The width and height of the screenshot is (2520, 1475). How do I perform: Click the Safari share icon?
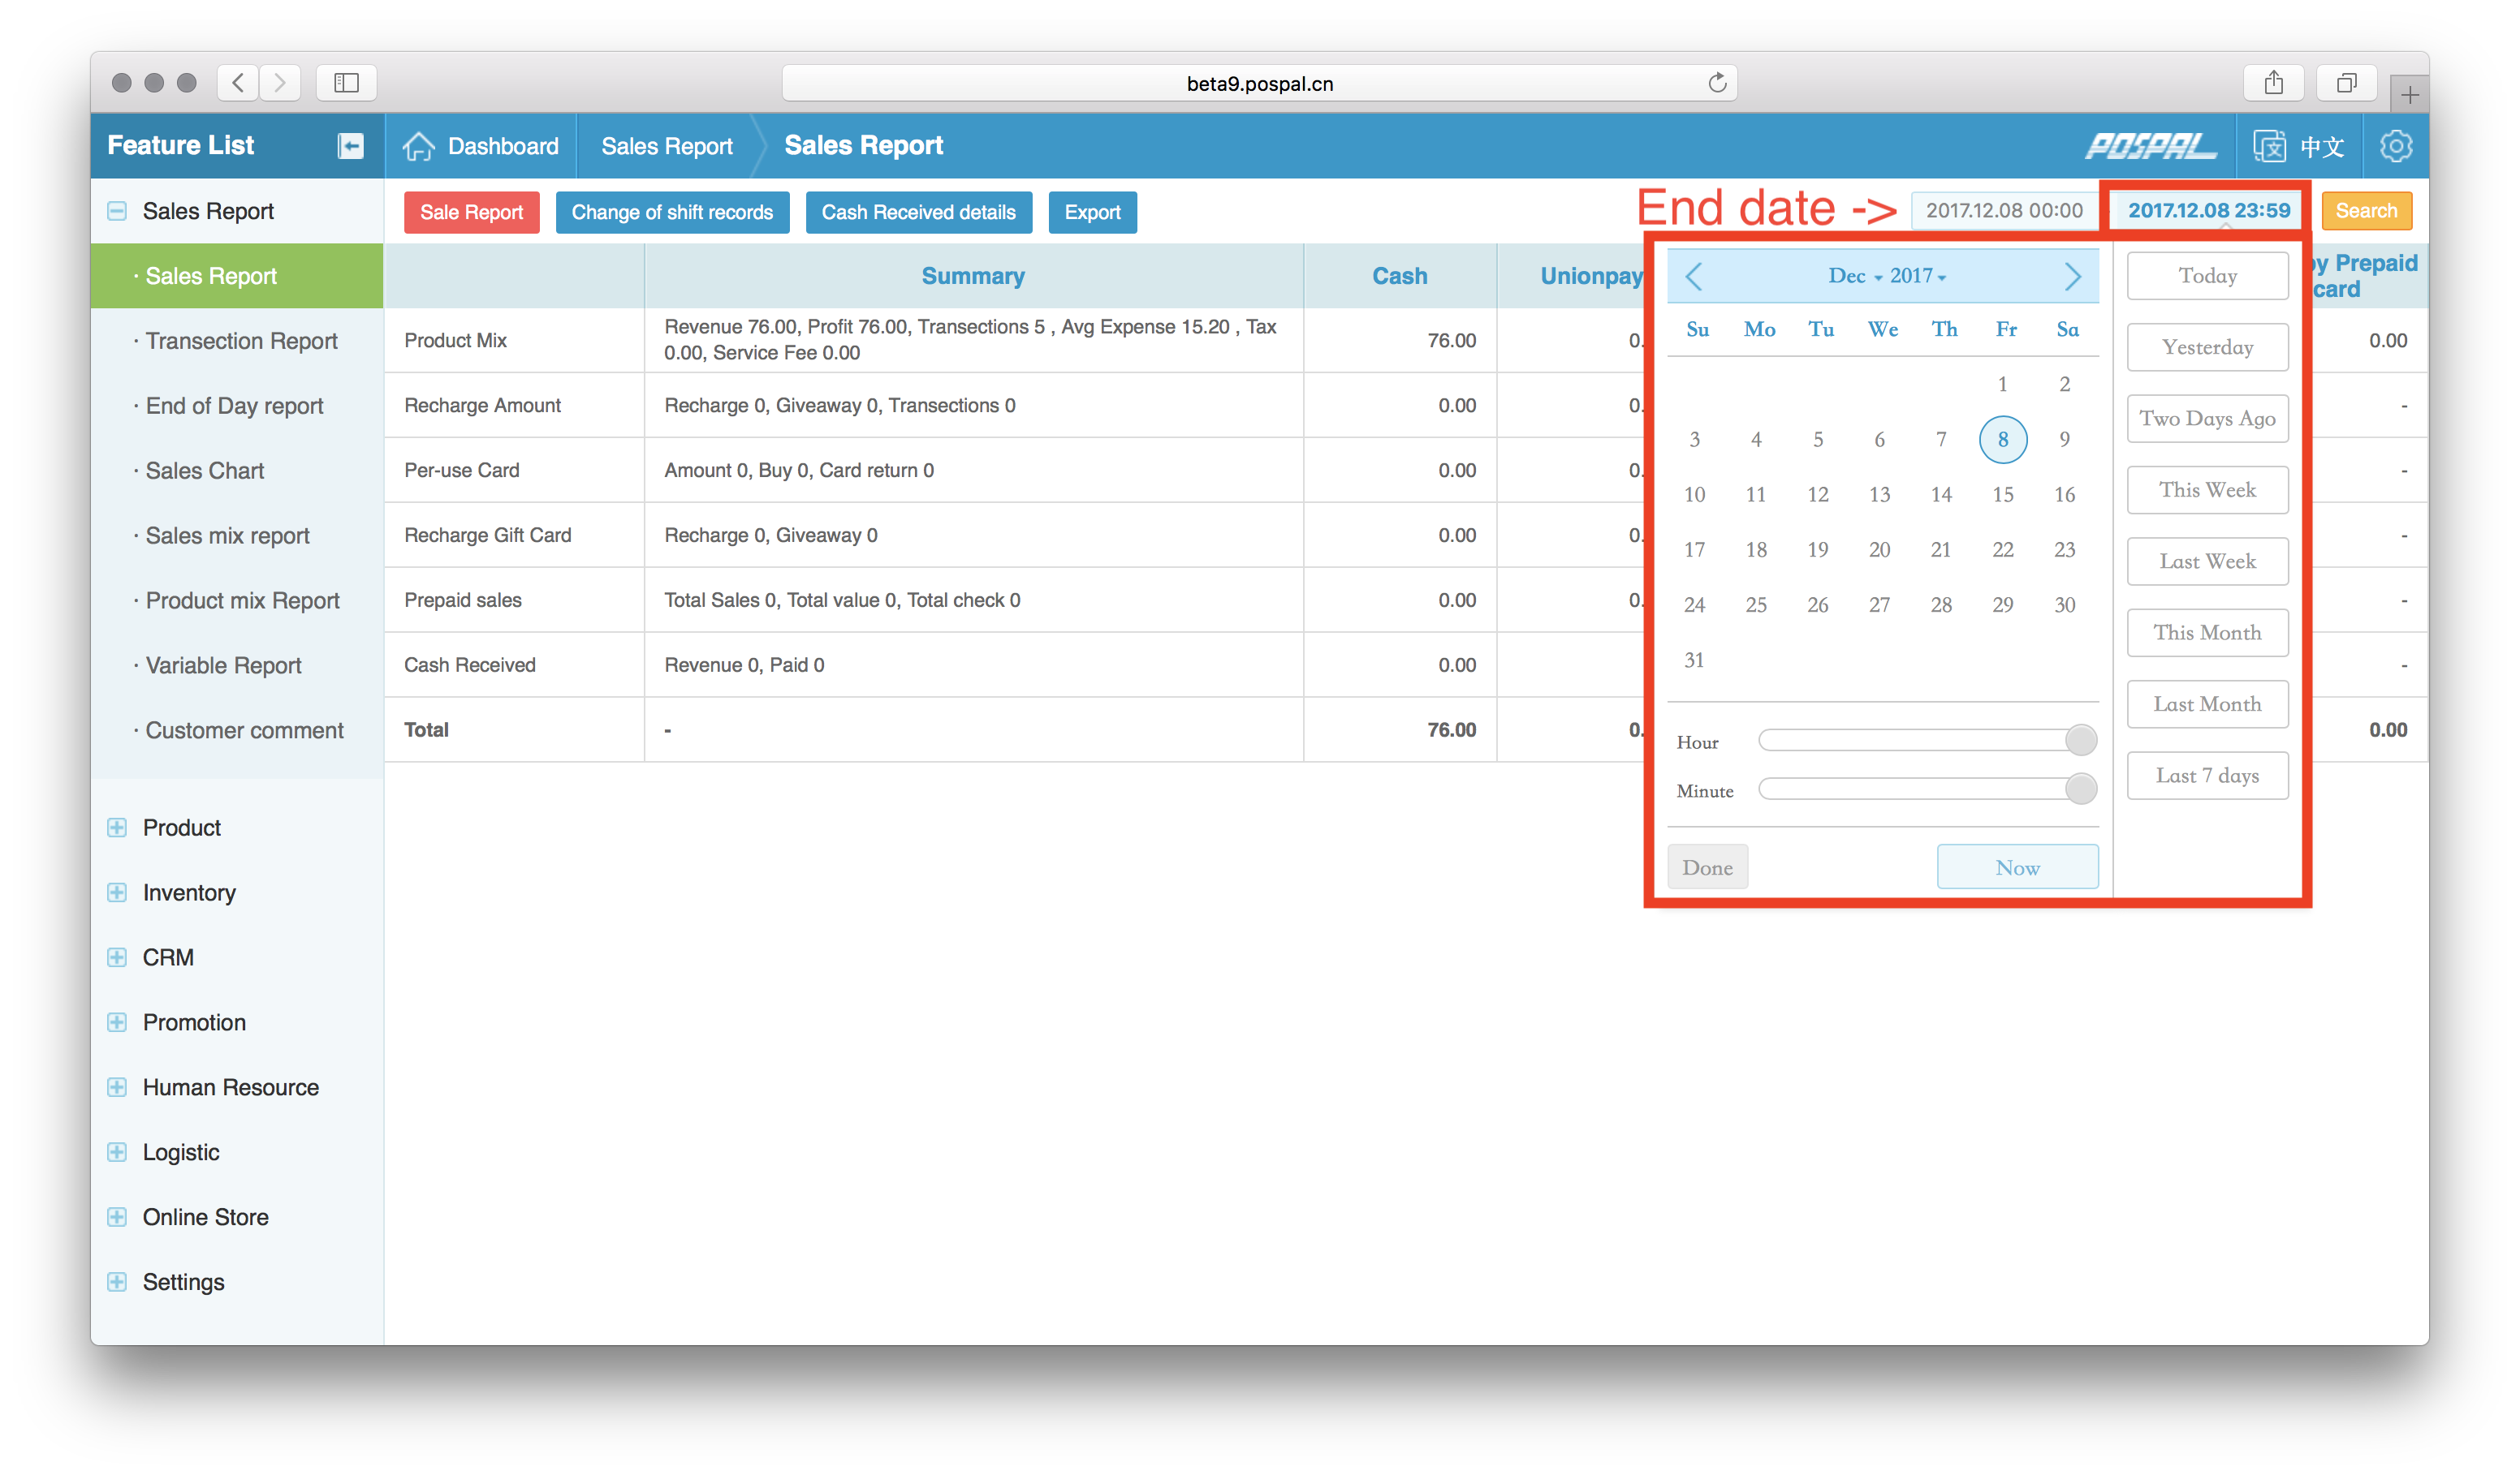click(x=2273, y=83)
